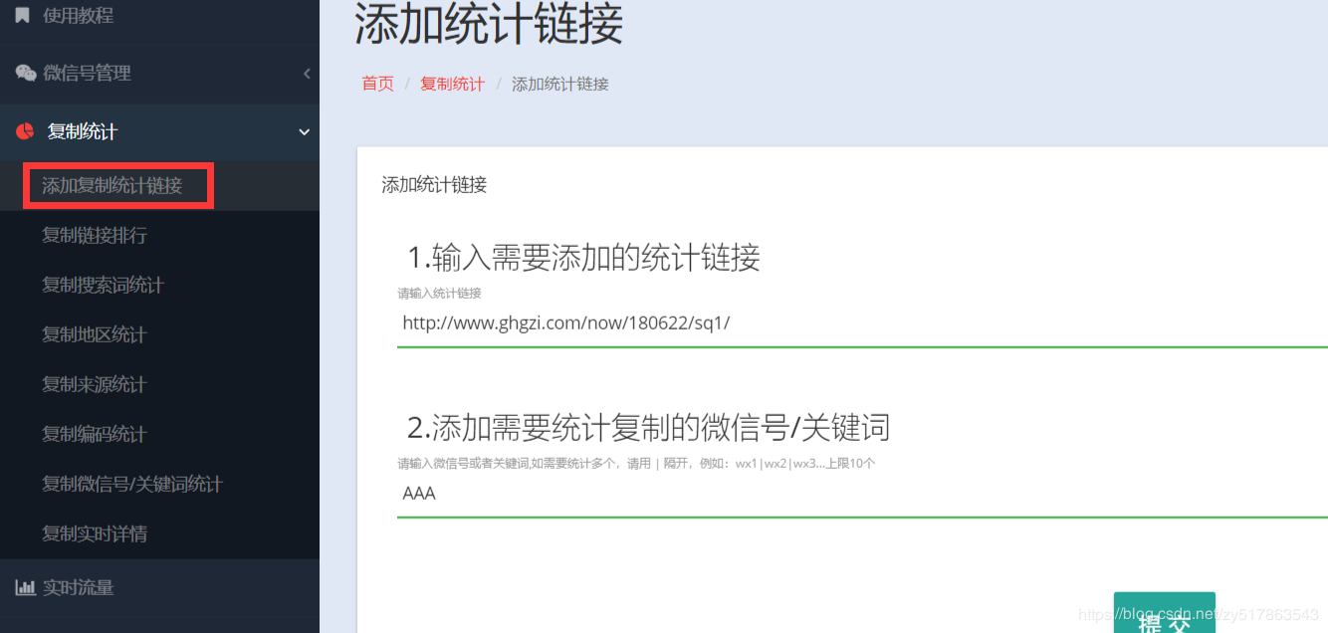This screenshot has width=1328, height=633.
Task: Expand the 微信号管理 chevron arrow
Action: coord(307,73)
